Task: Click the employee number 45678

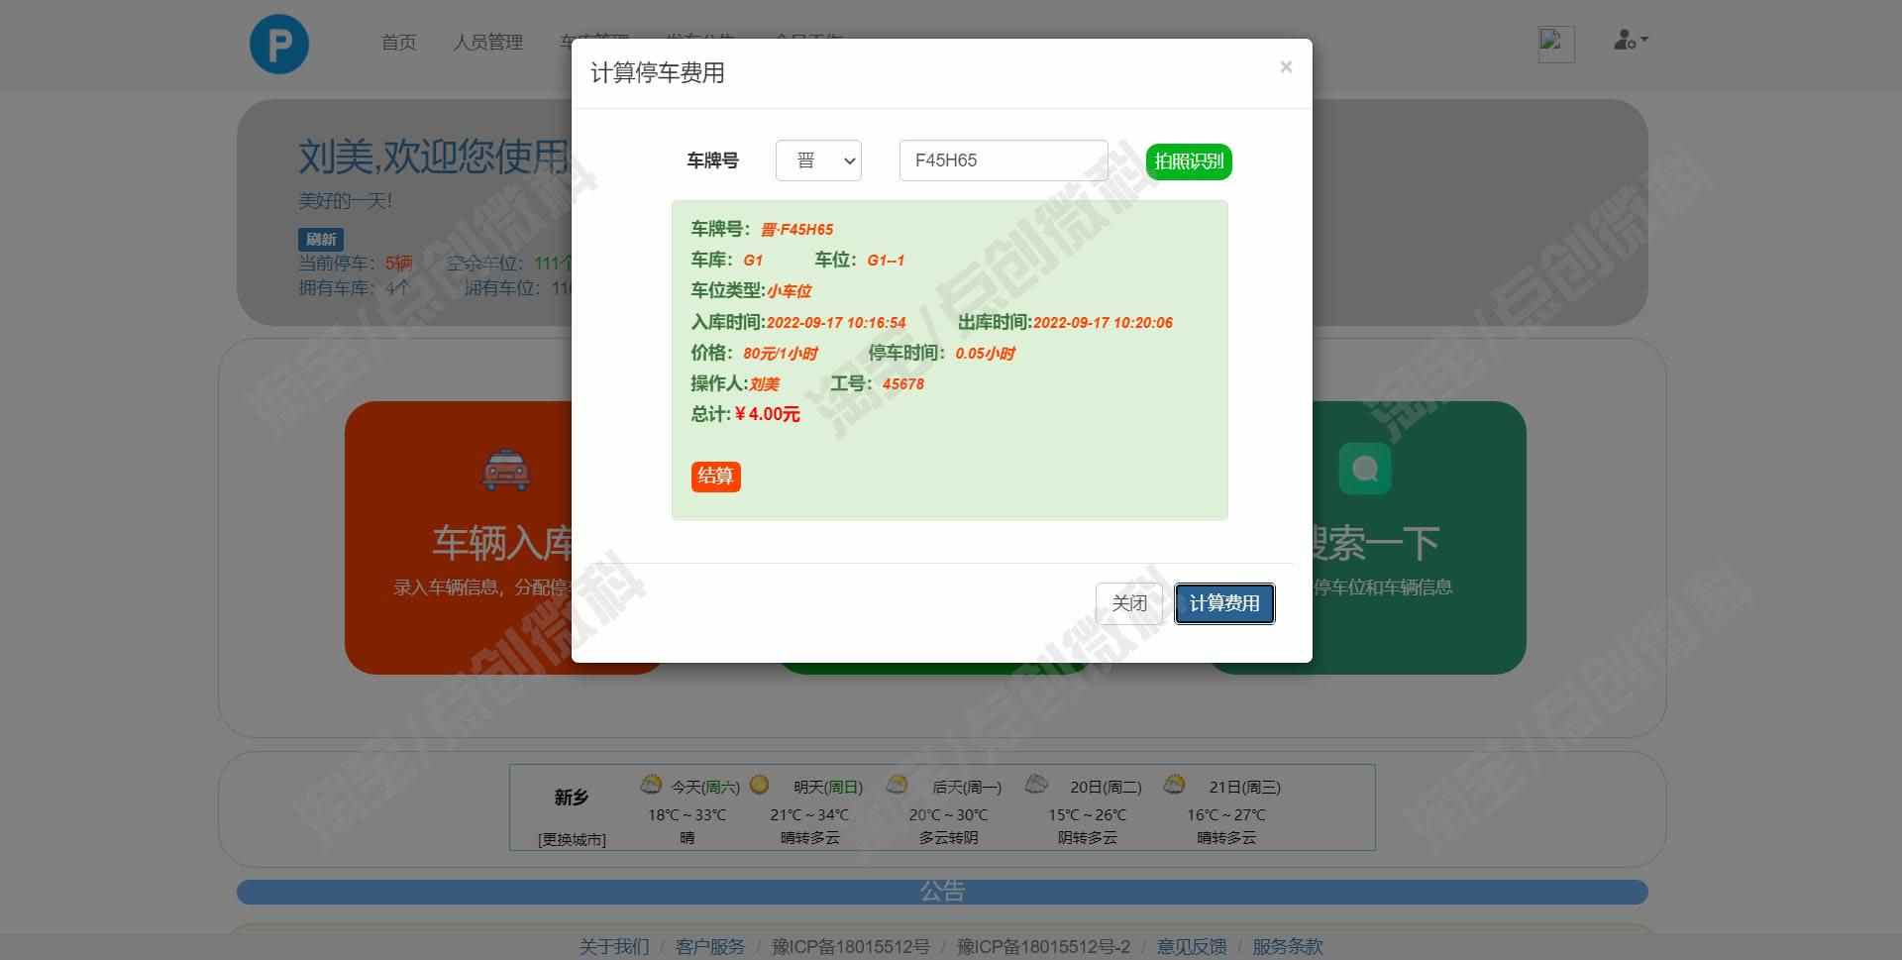Action: pyautogui.click(x=903, y=384)
